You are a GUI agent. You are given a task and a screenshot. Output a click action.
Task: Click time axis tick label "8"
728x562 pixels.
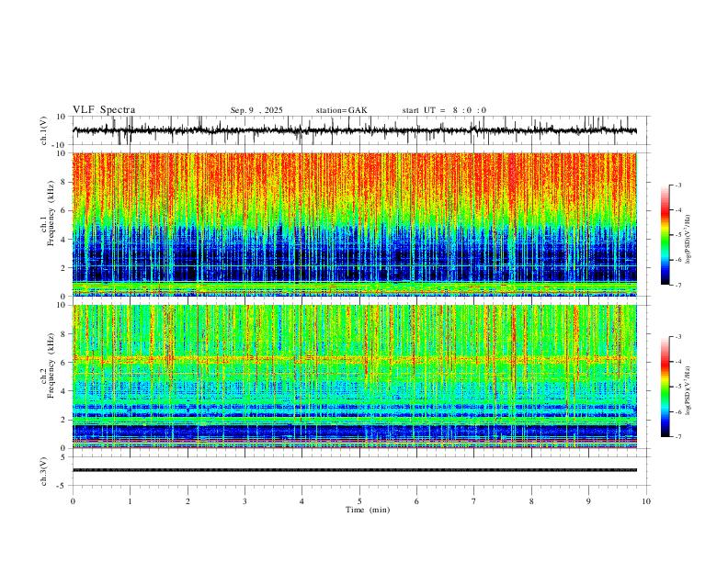click(531, 501)
